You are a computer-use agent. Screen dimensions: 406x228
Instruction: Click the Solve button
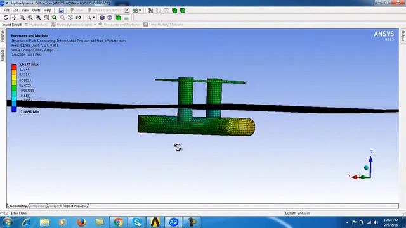click(76, 10)
